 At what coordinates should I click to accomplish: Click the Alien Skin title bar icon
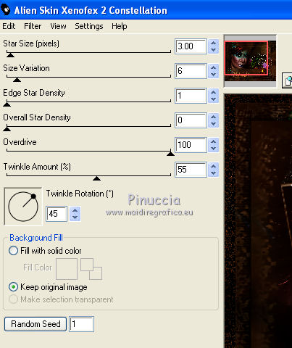click(x=6, y=9)
